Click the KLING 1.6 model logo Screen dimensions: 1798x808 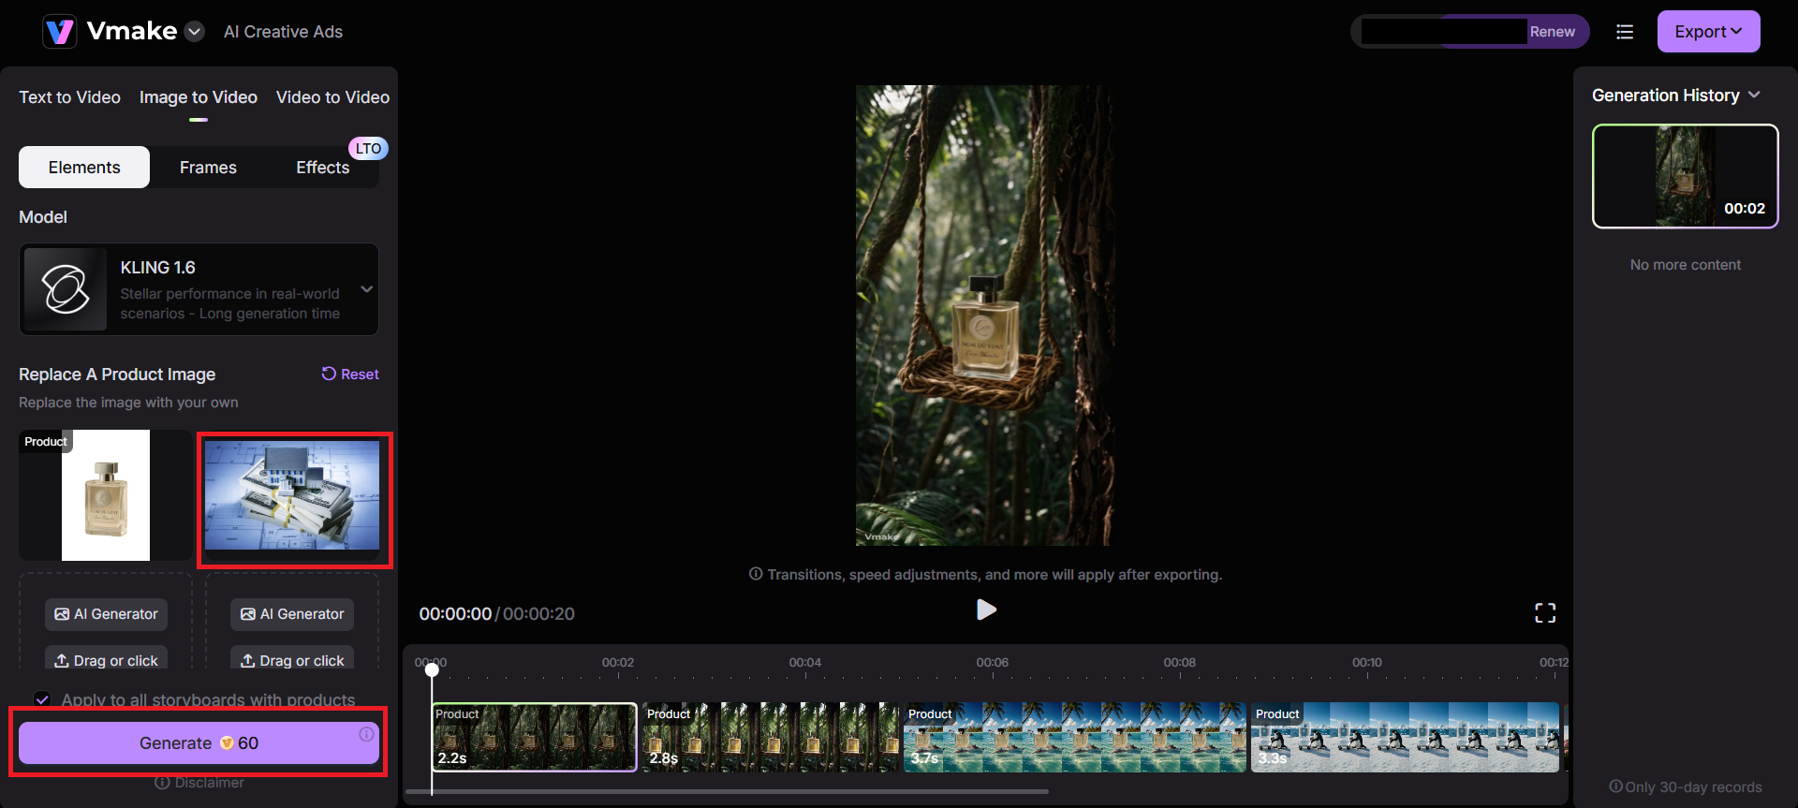click(66, 289)
